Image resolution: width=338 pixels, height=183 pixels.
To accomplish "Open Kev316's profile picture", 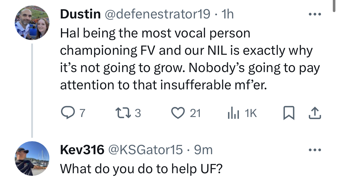I will coord(32,159).
